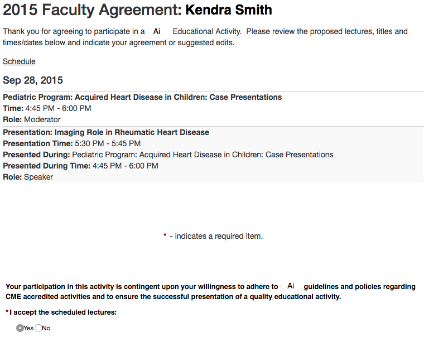Click the Sep 28, 2015 date heading
Viewport: 424px width, 342px height.
coord(33,80)
